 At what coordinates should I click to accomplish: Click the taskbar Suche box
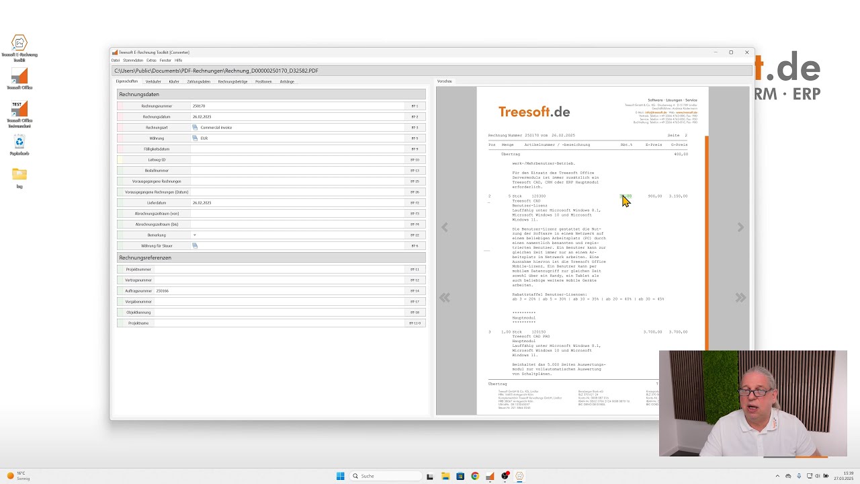pos(384,476)
